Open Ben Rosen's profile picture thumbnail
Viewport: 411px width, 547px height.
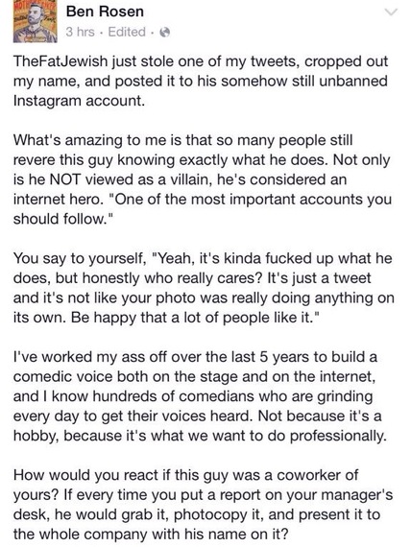pos(35,21)
